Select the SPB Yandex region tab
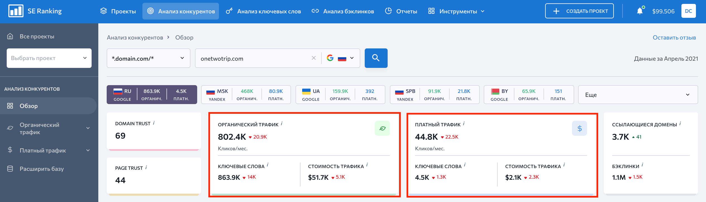706x202 pixels. 435,95
